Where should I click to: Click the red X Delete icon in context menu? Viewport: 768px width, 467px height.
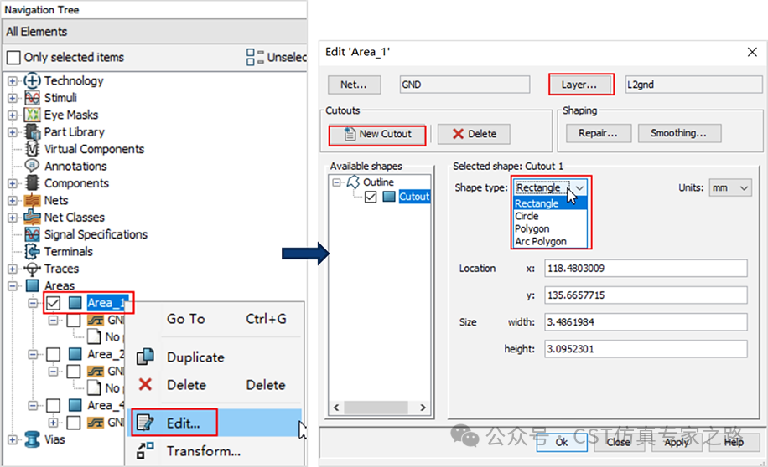[x=145, y=384]
